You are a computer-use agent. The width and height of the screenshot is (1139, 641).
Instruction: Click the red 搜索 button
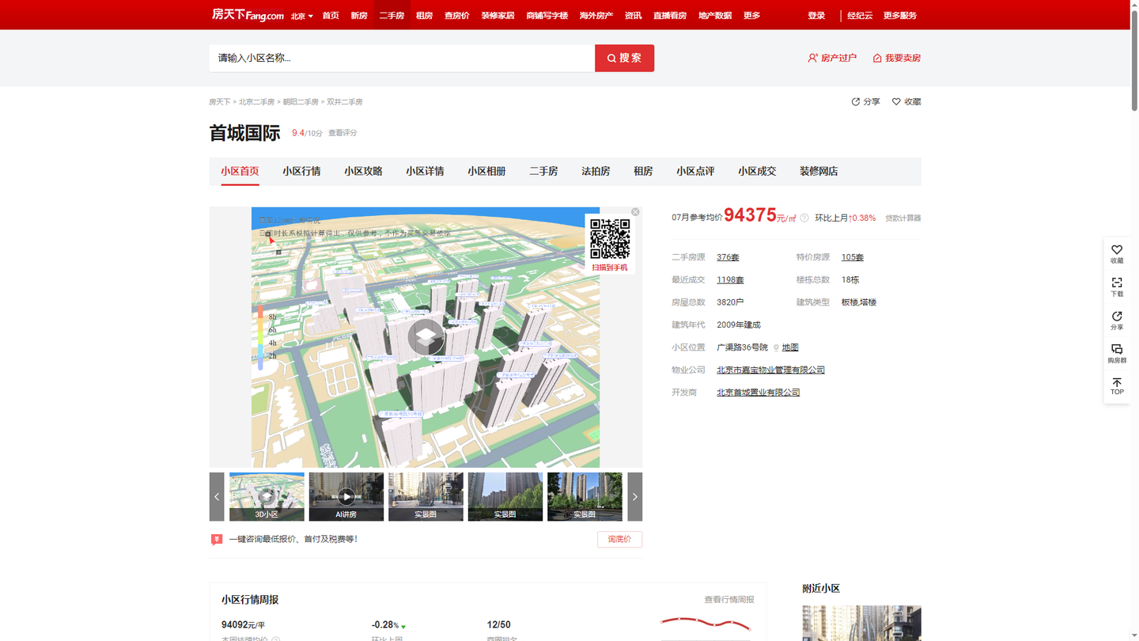tap(624, 58)
